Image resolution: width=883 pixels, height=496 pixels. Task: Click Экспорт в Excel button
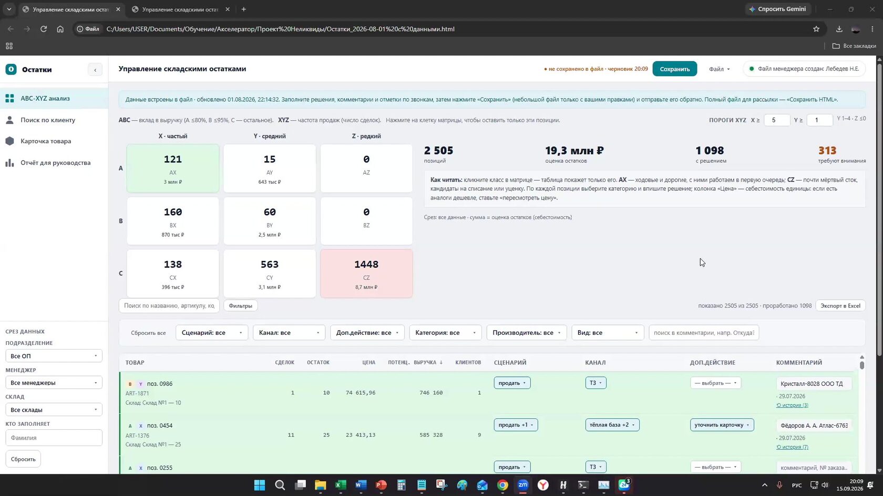(x=840, y=305)
